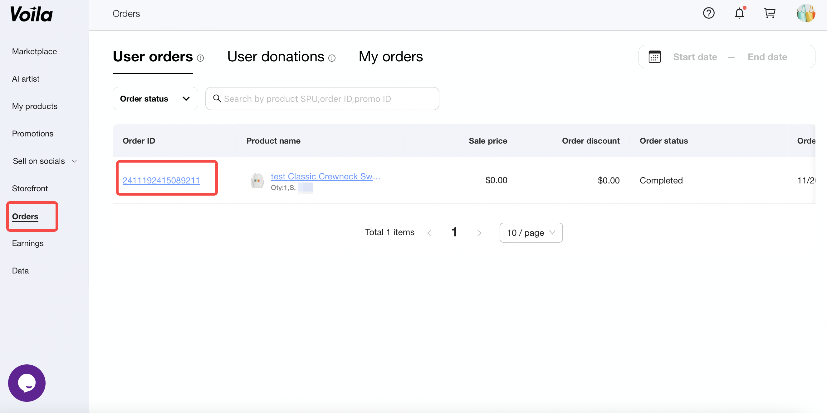Open the user profile avatar
This screenshot has height=413, width=827.
coord(805,13)
